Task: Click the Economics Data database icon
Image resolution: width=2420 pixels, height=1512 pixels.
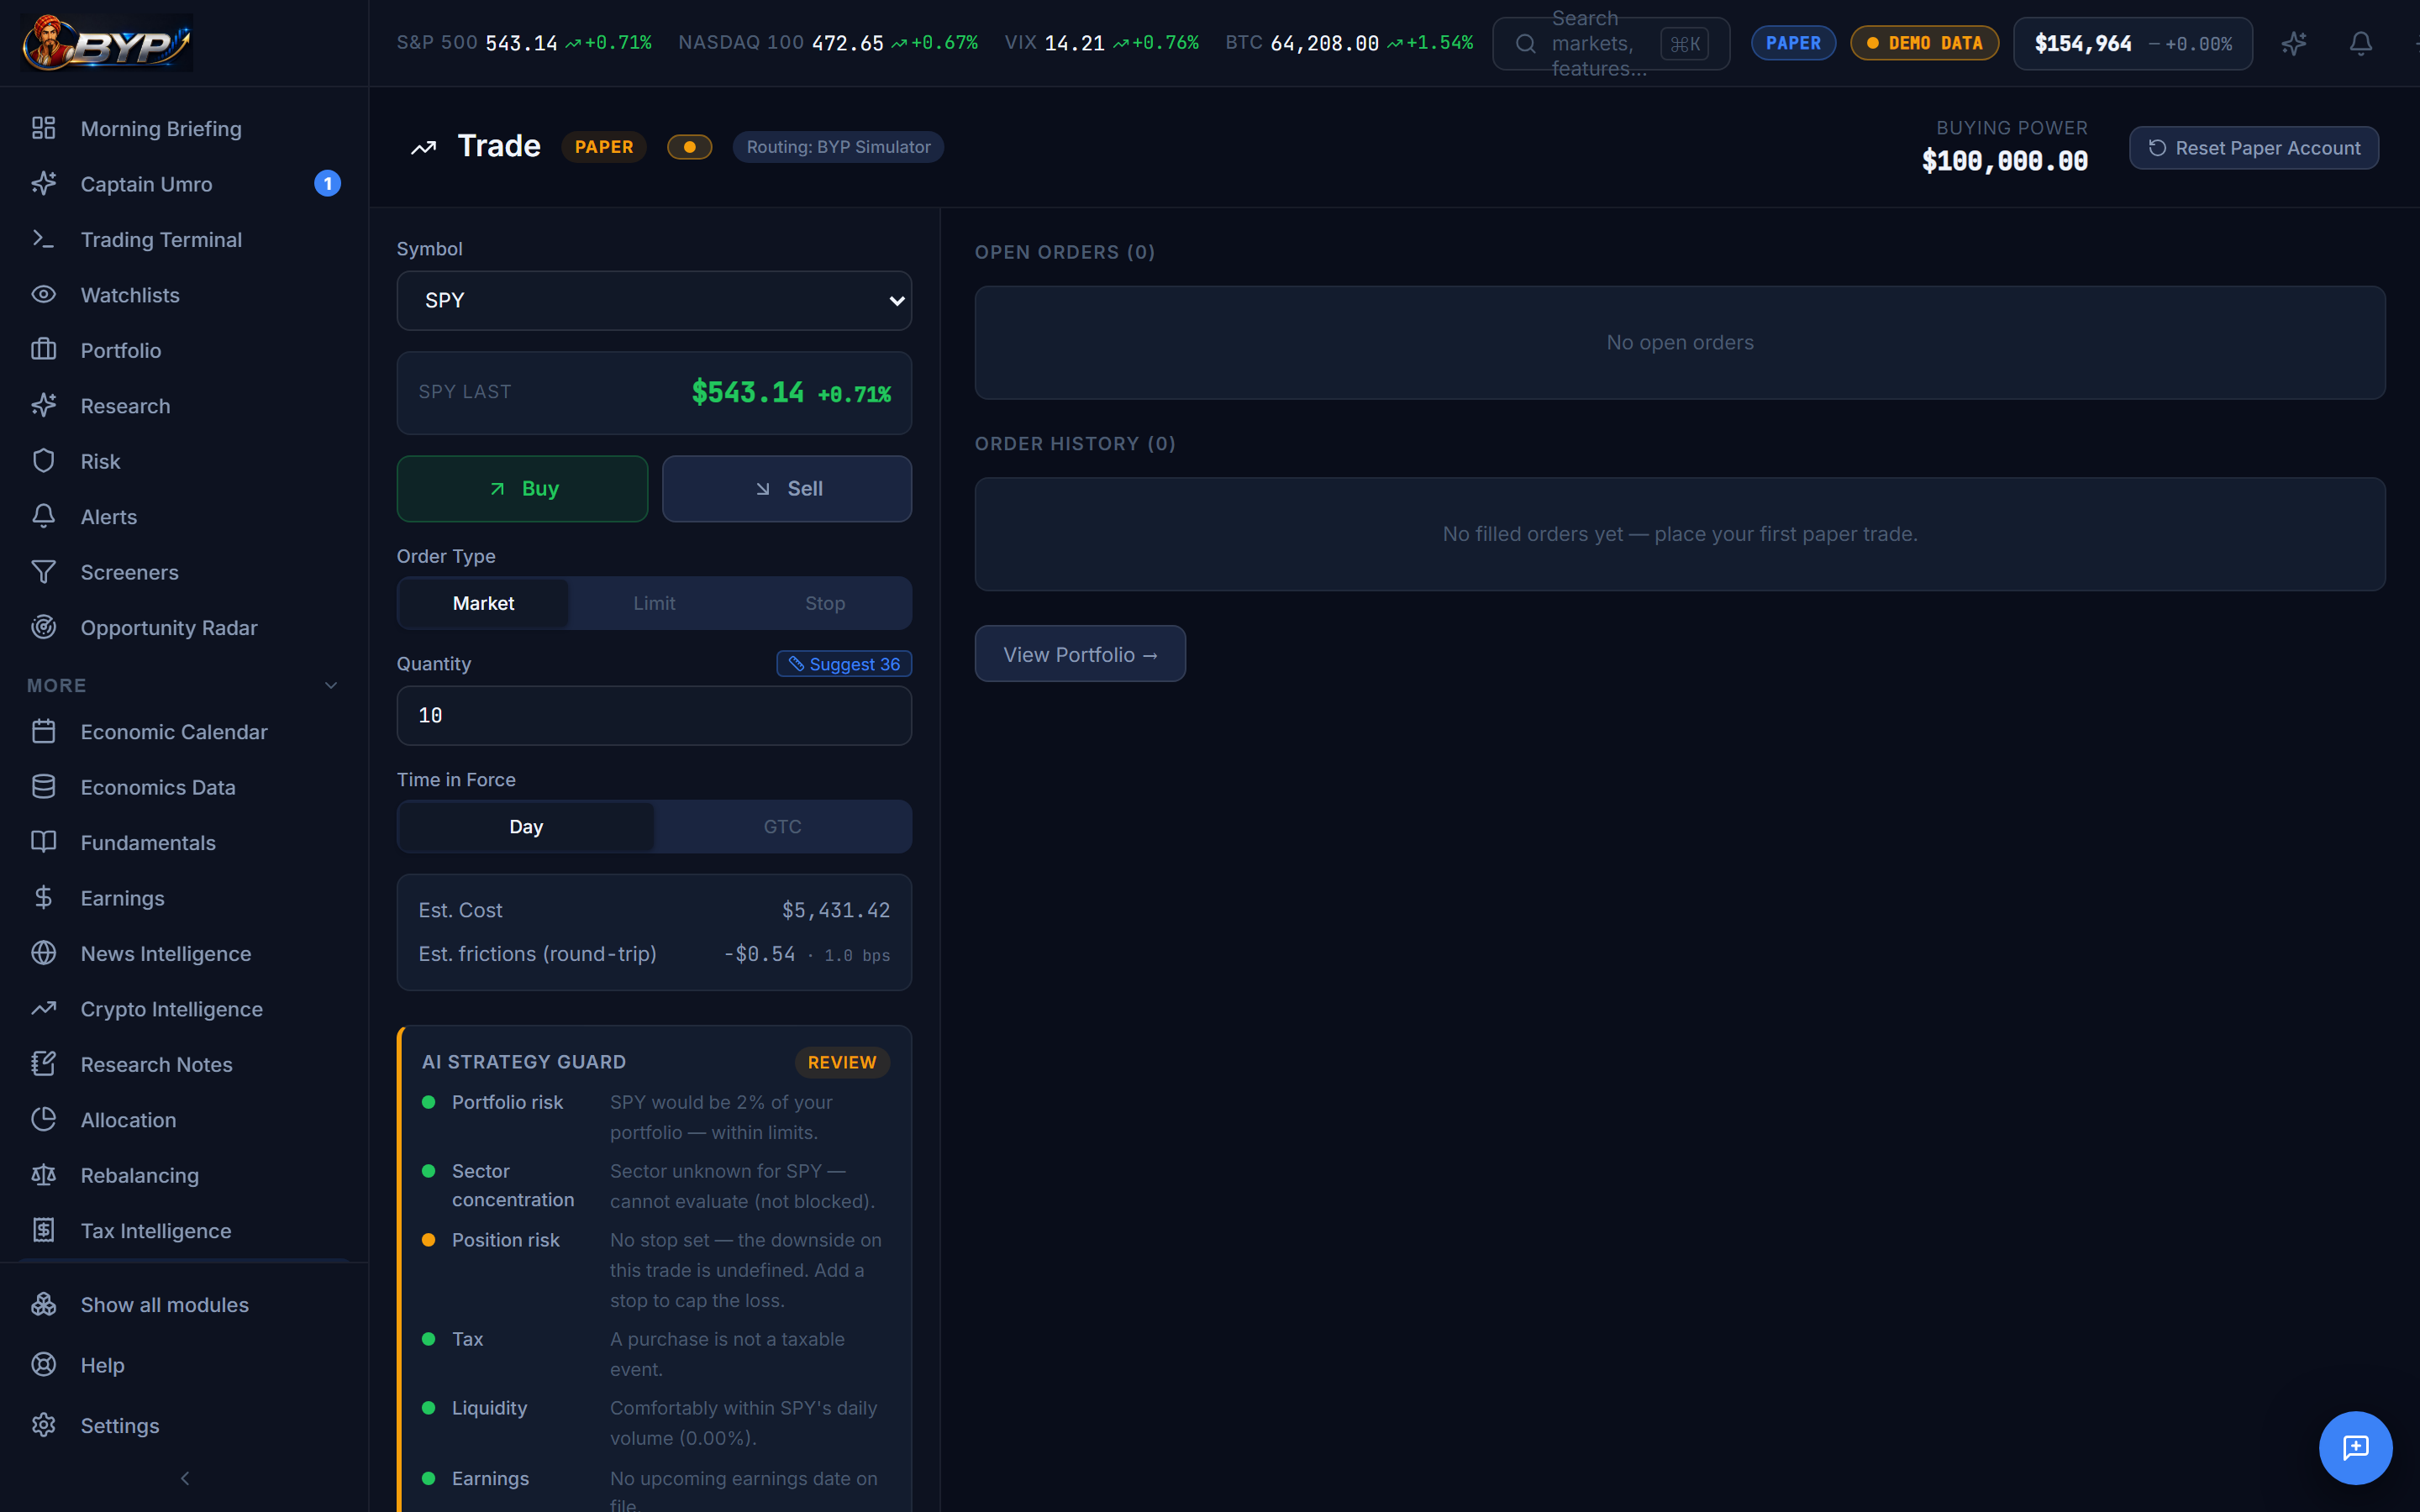Action: pos(43,787)
